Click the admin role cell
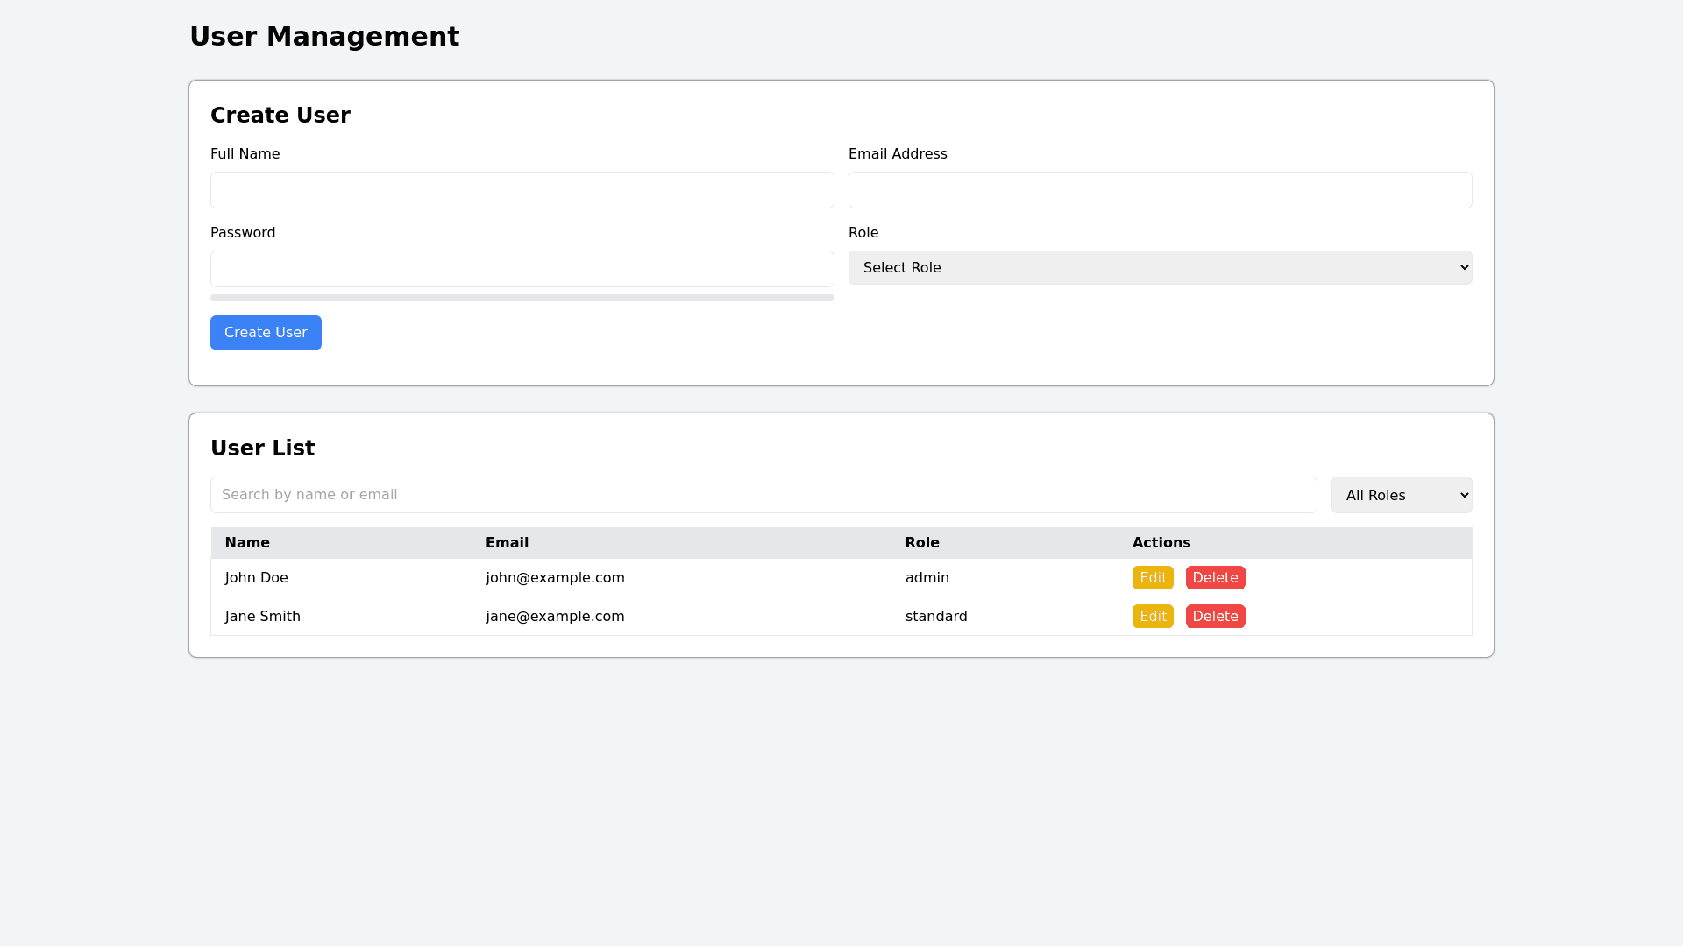This screenshot has height=946, width=1683. (927, 578)
